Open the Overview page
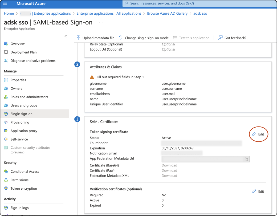The height and width of the screenshot is (216, 277). 18,44
